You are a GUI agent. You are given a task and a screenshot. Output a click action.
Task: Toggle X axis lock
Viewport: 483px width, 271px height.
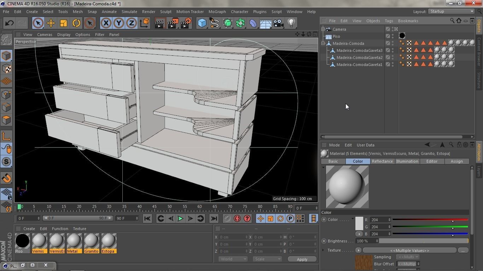106,23
